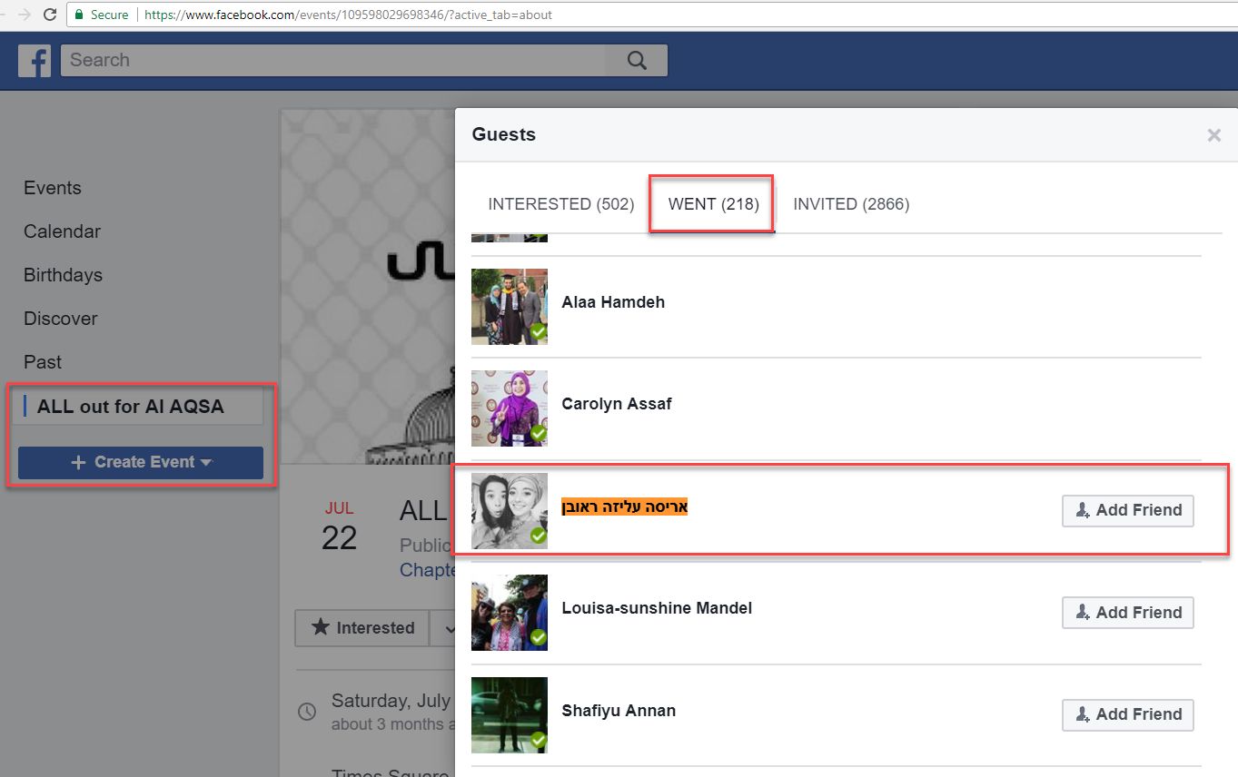Open Alaa Hamdeh's profile name link
The height and width of the screenshot is (777, 1238).
(x=613, y=302)
